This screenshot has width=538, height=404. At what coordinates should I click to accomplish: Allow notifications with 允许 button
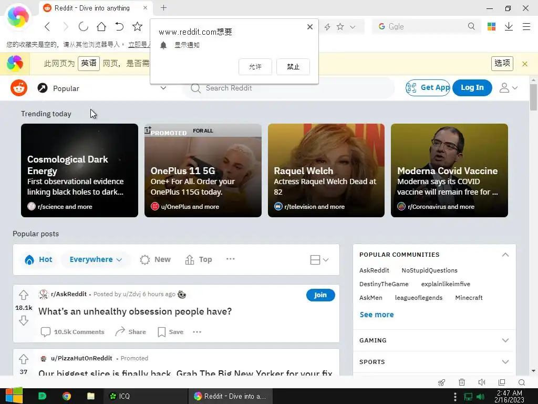pyautogui.click(x=255, y=67)
